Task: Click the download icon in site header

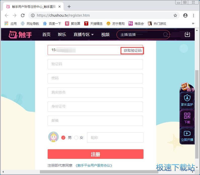Action: point(187,34)
